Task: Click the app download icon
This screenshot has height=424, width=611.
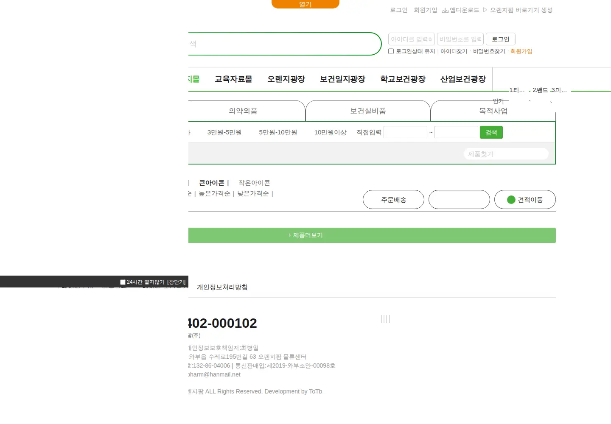Action: point(445,10)
